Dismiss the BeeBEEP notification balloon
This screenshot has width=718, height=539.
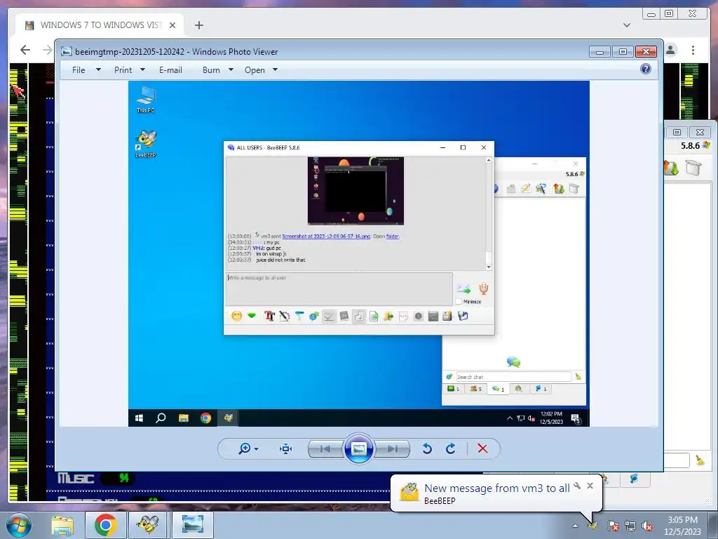tap(590, 486)
